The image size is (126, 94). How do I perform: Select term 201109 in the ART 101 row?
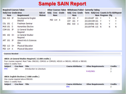(88, 18)
